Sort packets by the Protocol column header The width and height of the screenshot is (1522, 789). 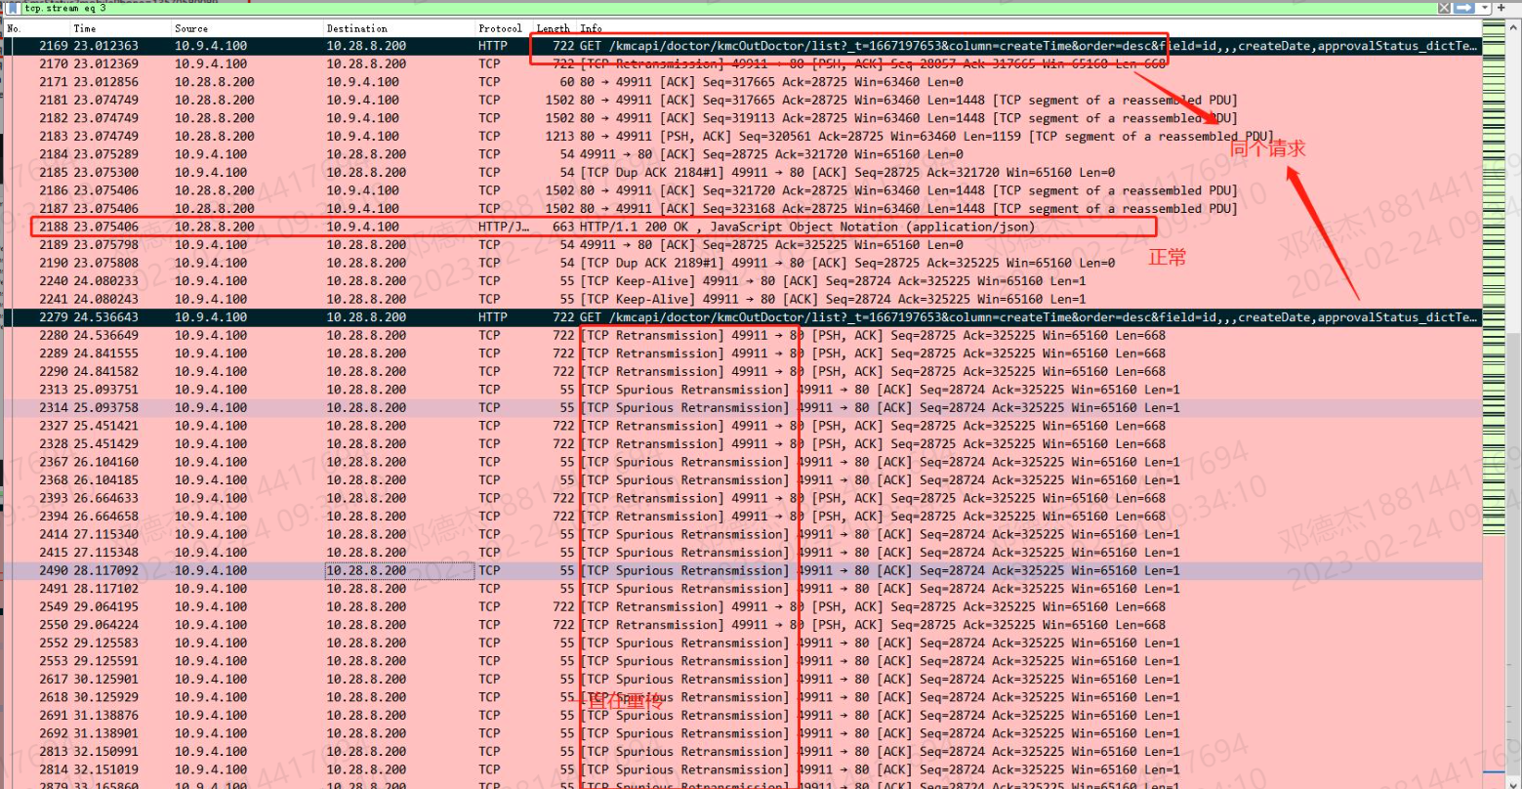click(504, 28)
